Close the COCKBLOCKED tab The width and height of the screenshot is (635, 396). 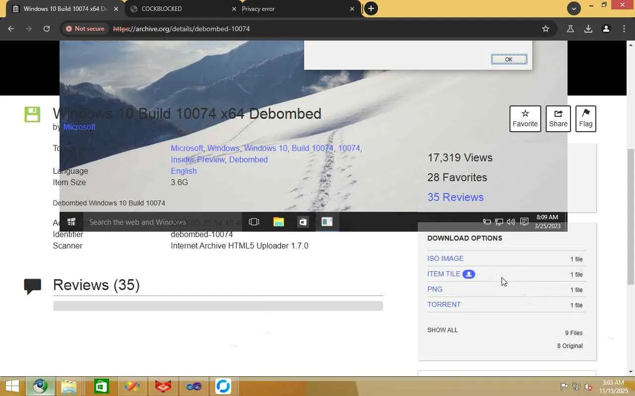[234, 9]
